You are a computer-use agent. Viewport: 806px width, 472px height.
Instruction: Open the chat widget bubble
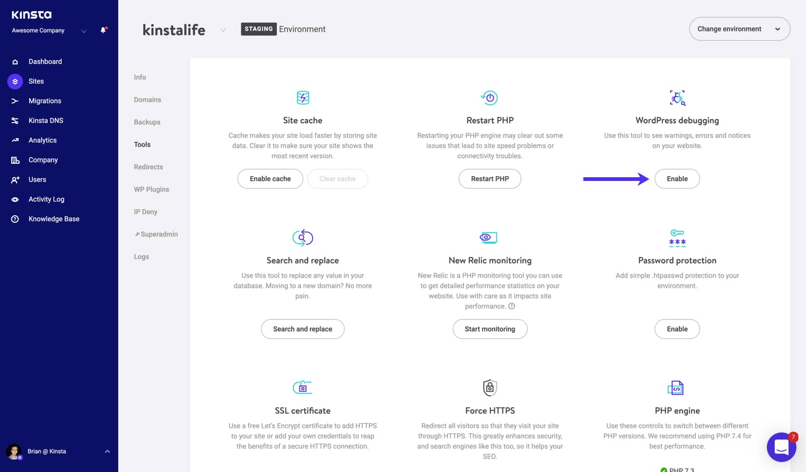coord(781,447)
